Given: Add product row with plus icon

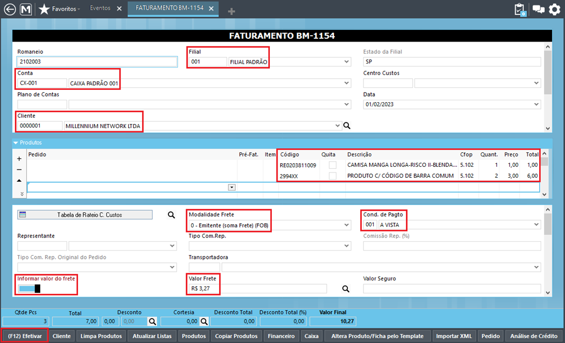Looking at the screenshot, I should (x=19, y=159).
